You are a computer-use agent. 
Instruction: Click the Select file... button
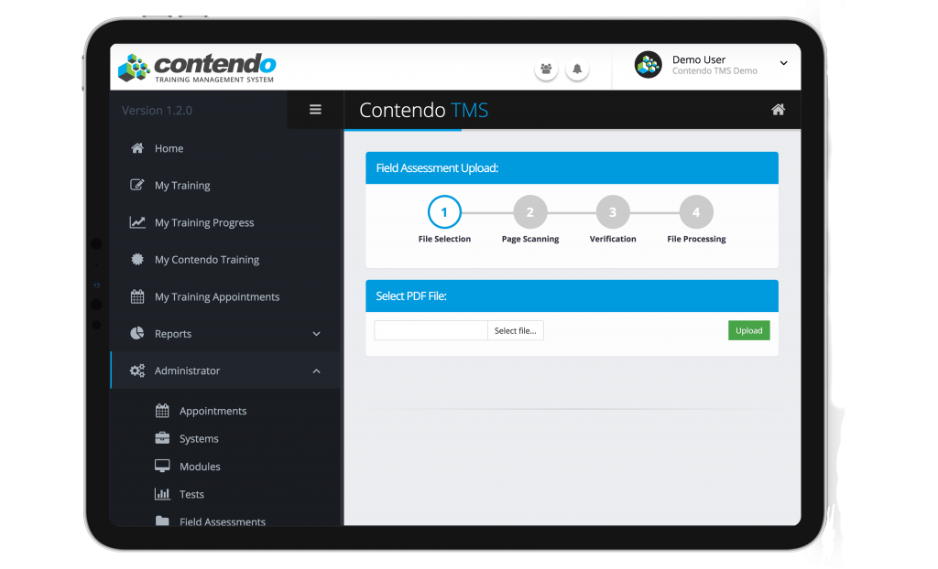click(x=515, y=330)
